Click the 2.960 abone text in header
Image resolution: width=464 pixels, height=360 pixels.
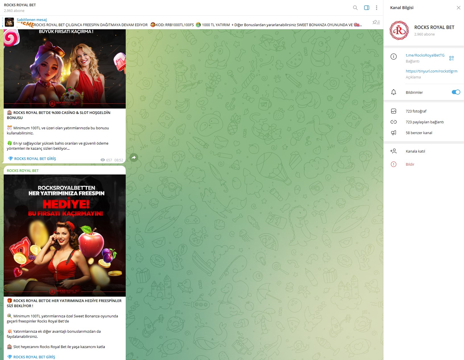(x=14, y=11)
